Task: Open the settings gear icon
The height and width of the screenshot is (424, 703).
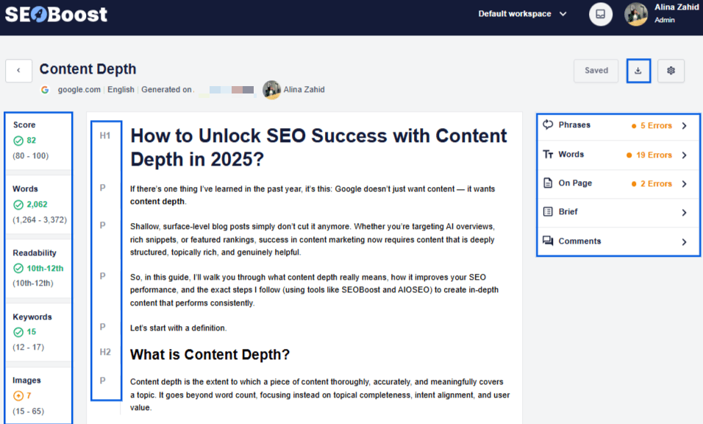Action: [x=671, y=71]
